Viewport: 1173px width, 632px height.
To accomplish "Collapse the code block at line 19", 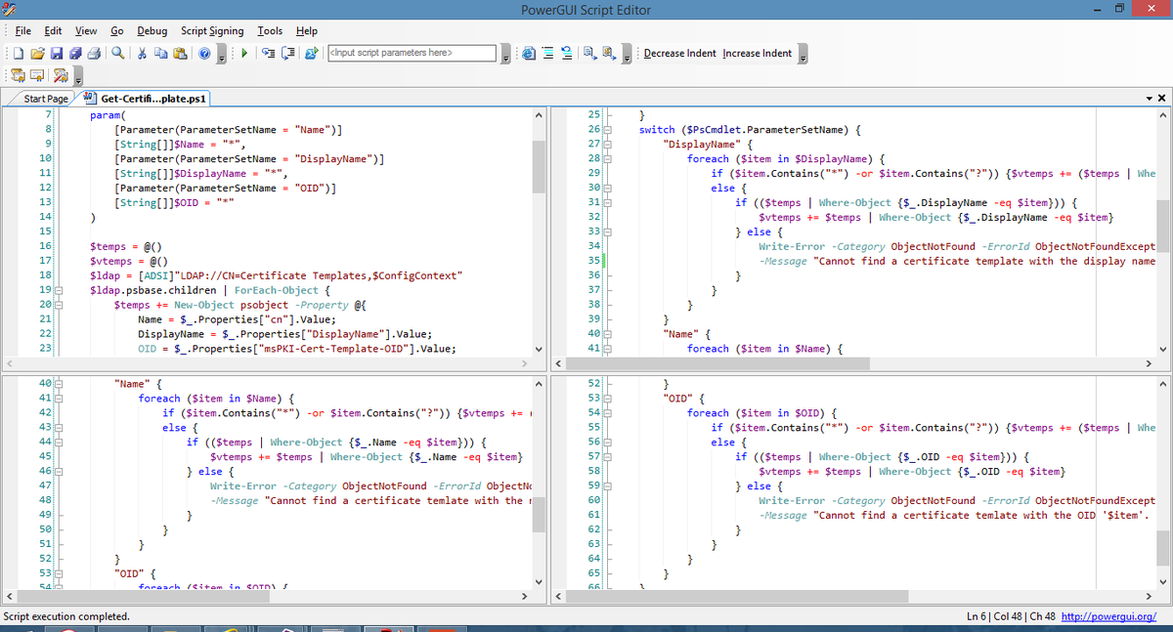I will [x=61, y=290].
